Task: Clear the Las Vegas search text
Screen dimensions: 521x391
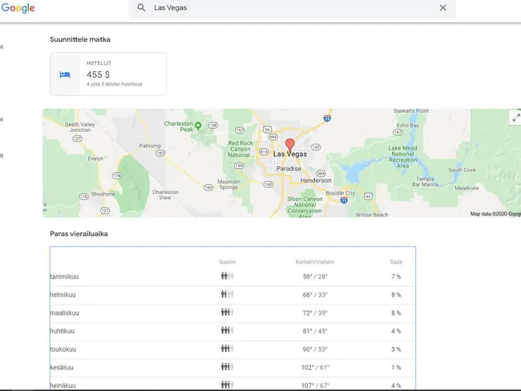Action: coord(442,8)
